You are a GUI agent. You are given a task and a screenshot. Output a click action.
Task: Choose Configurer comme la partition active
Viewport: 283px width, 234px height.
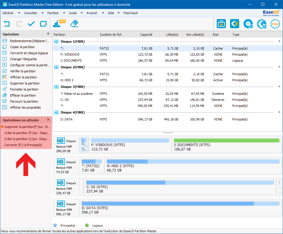pyautogui.click(x=26, y=65)
